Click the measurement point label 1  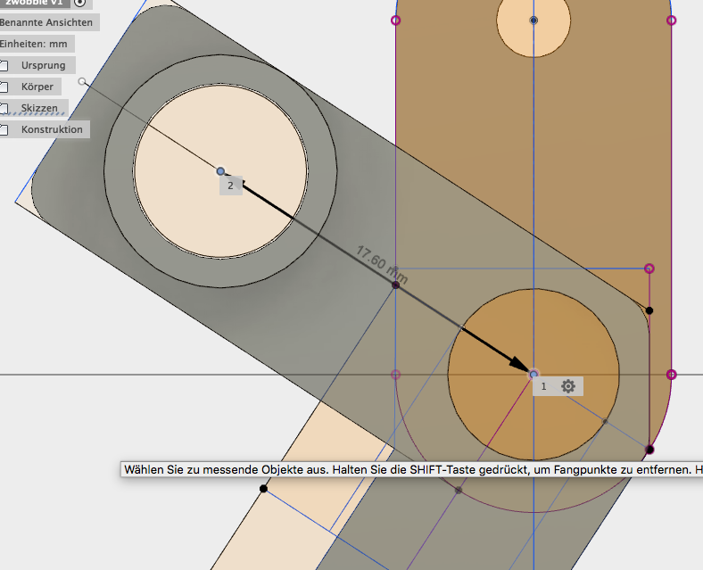coord(544,386)
